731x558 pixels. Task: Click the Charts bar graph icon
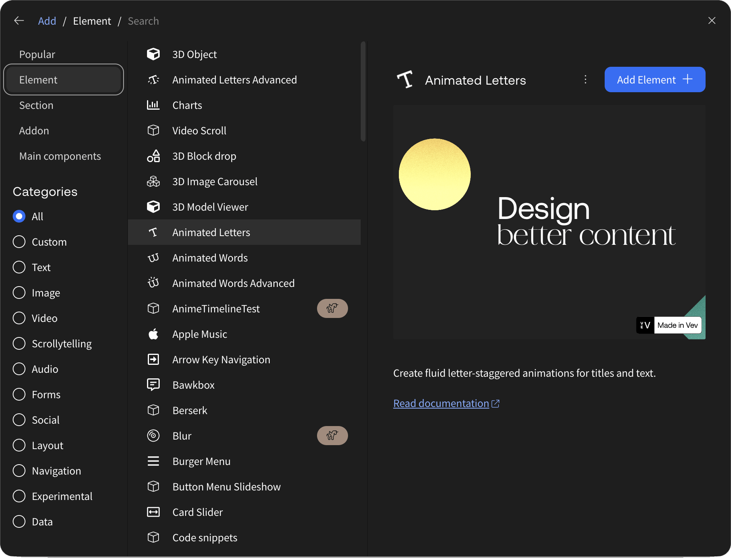click(153, 105)
